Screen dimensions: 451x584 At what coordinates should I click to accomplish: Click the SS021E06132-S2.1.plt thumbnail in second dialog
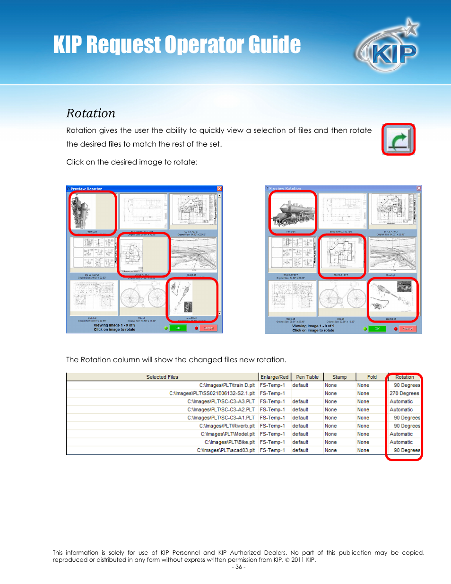coord(342,211)
